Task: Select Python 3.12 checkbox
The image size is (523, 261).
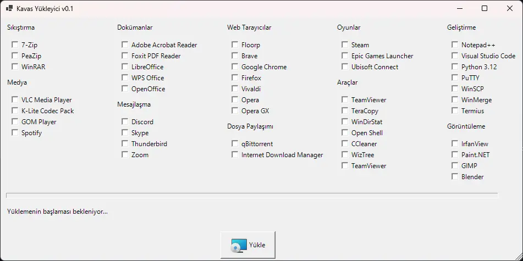Action: click(x=455, y=66)
